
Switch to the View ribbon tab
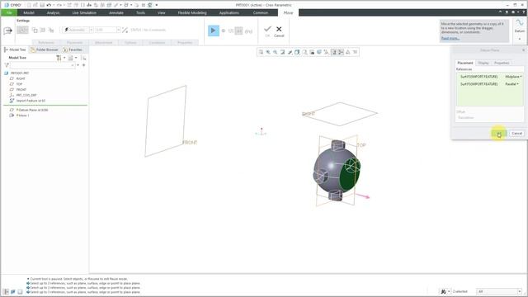click(162, 13)
